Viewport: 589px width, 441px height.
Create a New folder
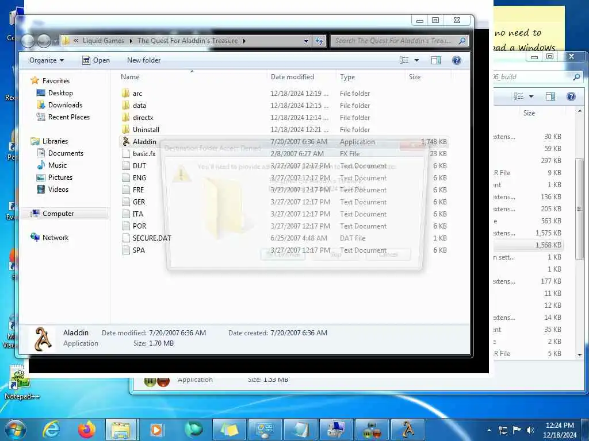pos(143,60)
